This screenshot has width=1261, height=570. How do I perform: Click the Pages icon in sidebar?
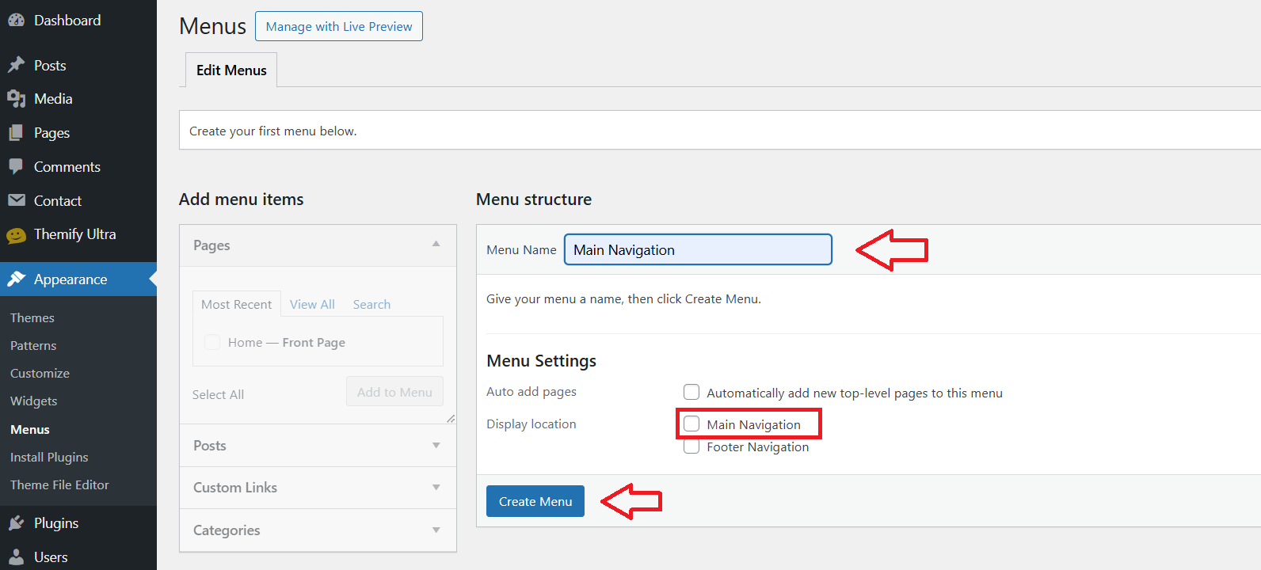[16, 133]
